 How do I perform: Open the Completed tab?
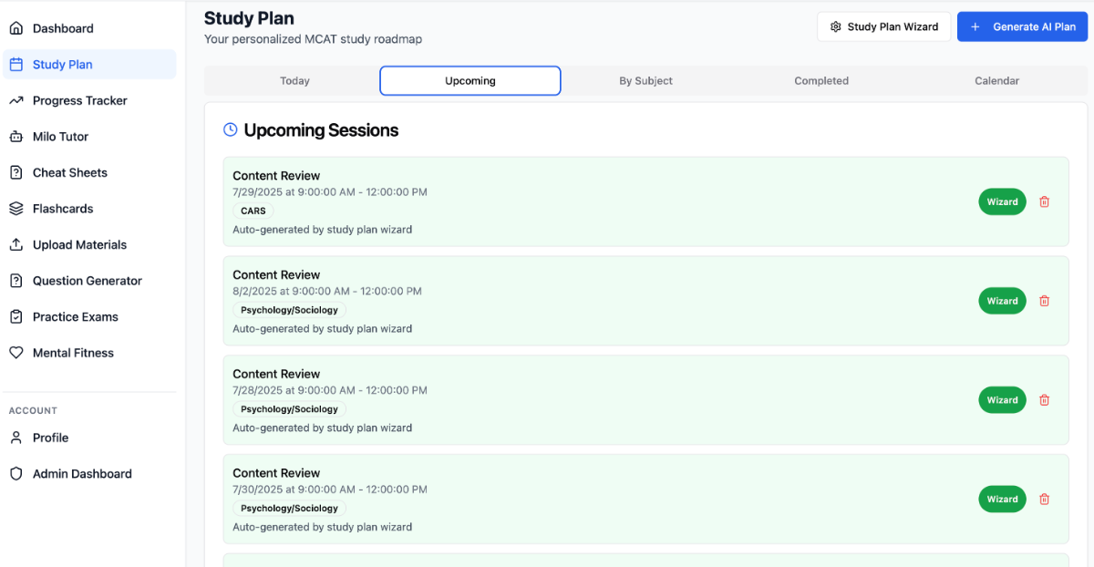(x=820, y=81)
